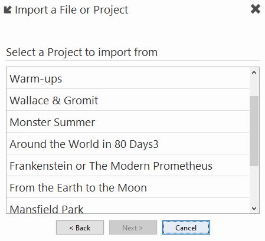The width and height of the screenshot is (265, 241).
Task: Pick the Mansfield Park project
Action: [x=128, y=206]
